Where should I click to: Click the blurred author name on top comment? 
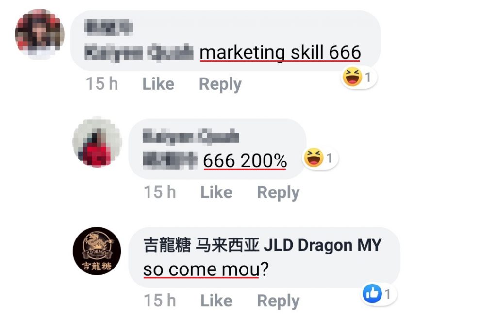click(x=108, y=27)
